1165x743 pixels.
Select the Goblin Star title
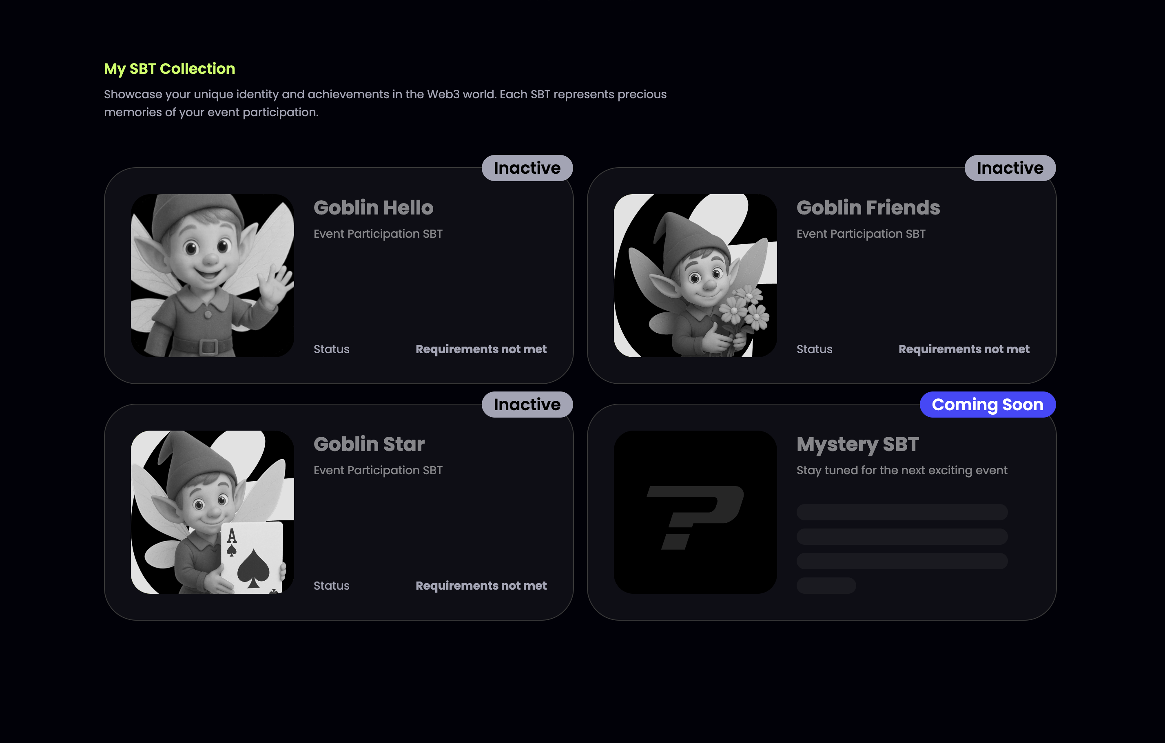[x=369, y=444]
